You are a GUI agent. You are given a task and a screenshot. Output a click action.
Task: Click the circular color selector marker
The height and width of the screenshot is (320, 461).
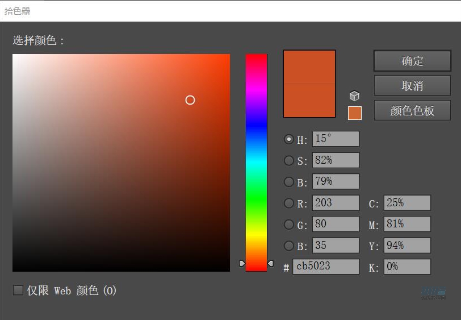coord(190,100)
